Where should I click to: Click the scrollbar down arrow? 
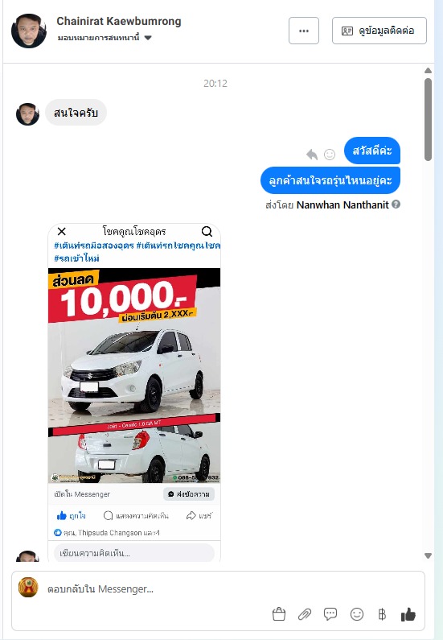(428, 555)
